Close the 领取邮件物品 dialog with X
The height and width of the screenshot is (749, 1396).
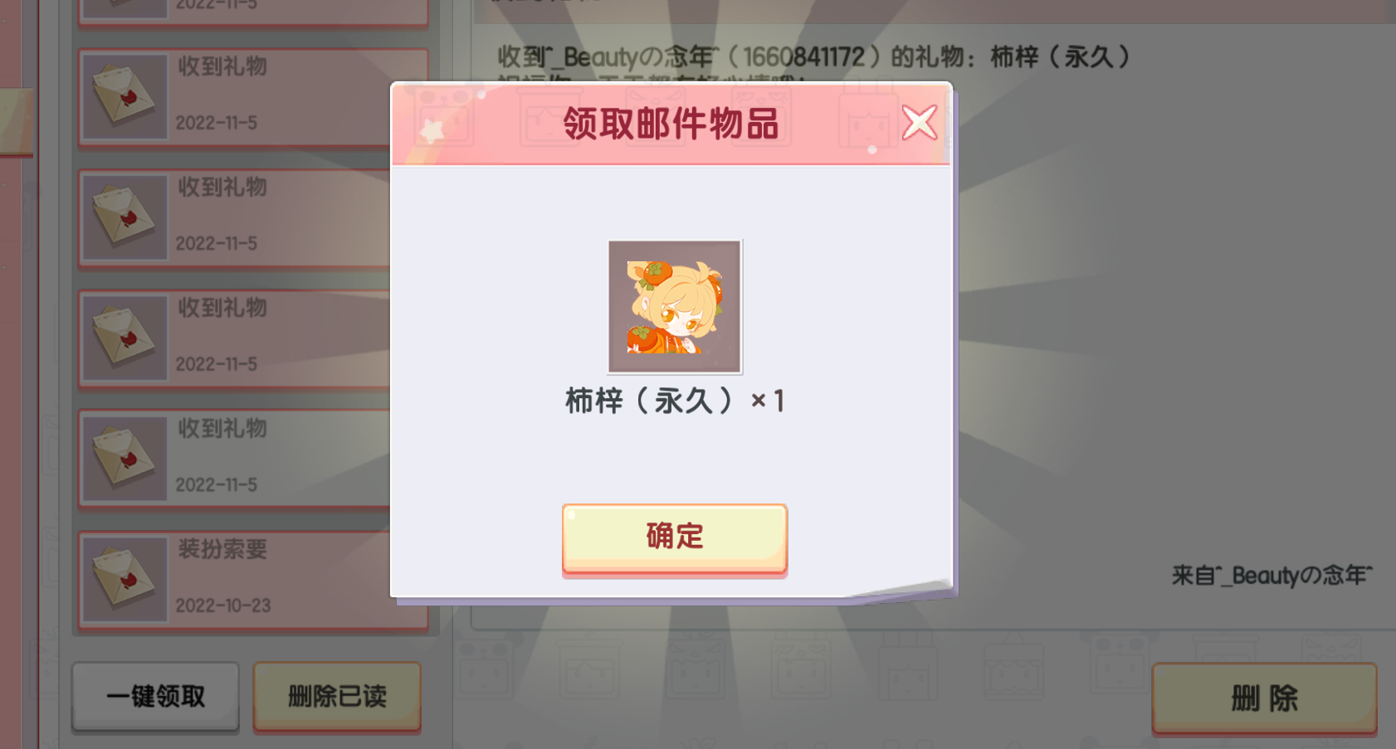coord(919,123)
